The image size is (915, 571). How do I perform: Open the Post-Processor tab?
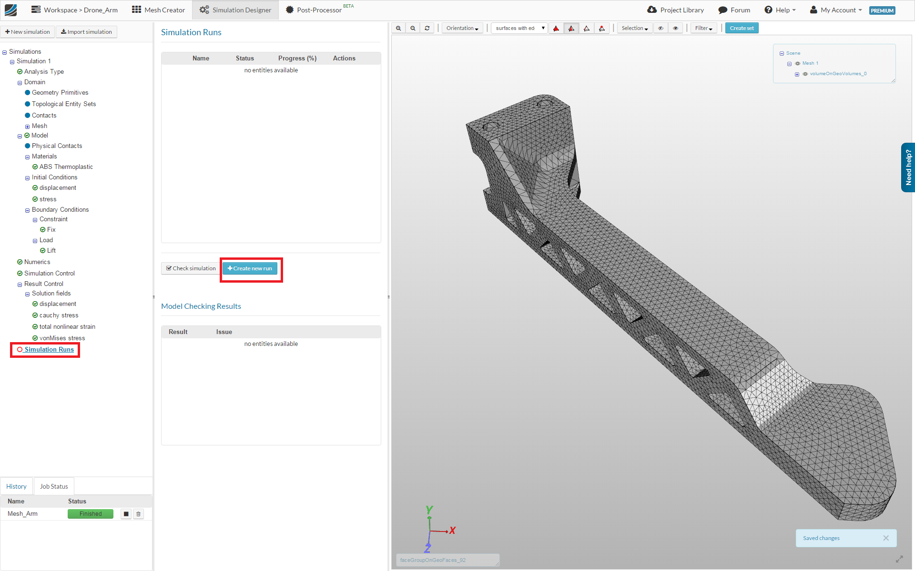318,10
